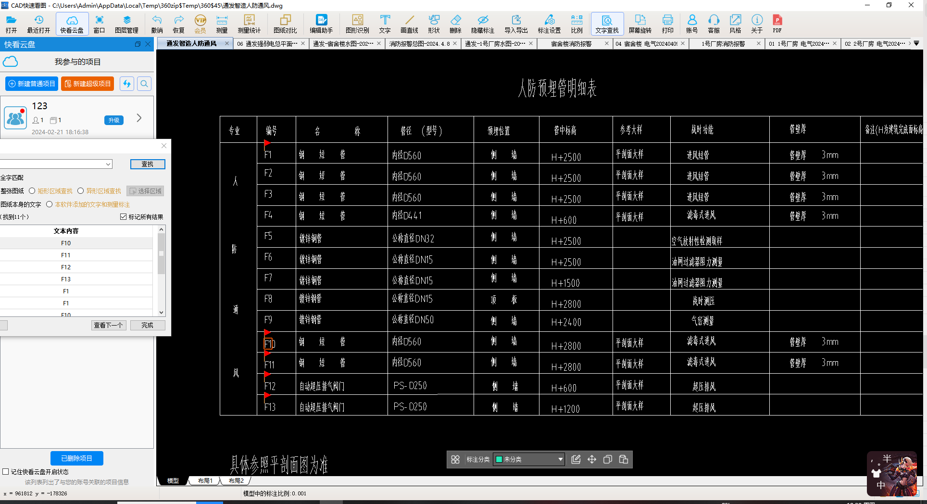Click the teal 未分类 color swatch
Screen dimensions: 927x504
pyautogui.click(x=499, y=459)
